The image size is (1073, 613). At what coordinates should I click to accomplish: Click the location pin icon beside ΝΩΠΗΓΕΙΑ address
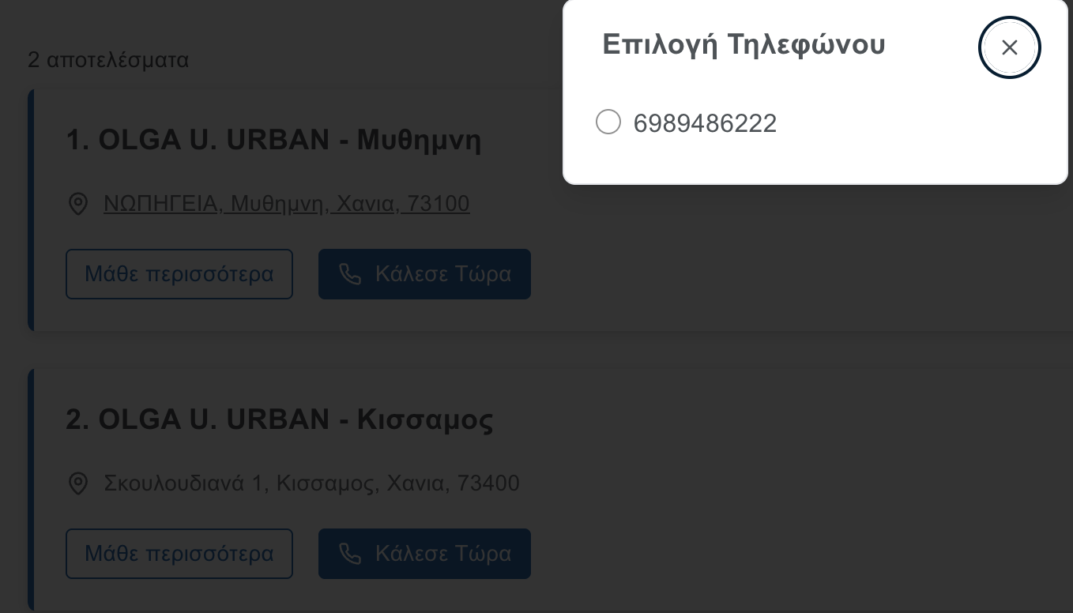pyautogui.click(x=77, y=204)
